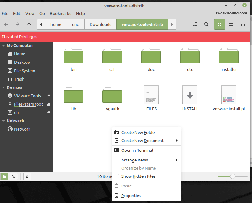
Task: Open Filesystem root in the sidebar
Action: 25,104
